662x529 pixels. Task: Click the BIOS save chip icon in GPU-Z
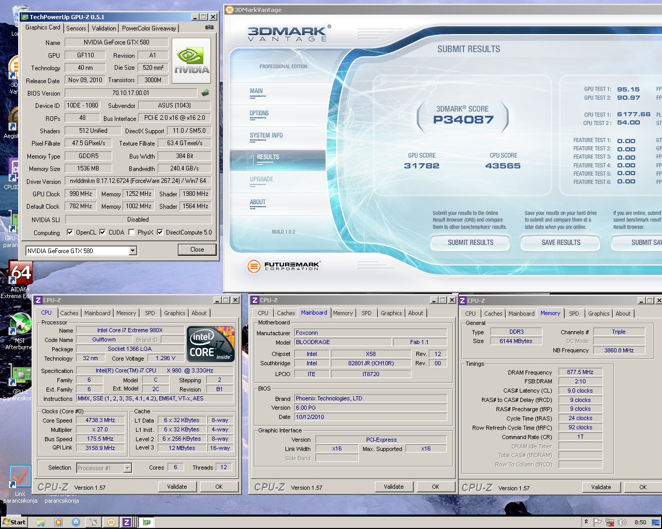pos(205,93)
